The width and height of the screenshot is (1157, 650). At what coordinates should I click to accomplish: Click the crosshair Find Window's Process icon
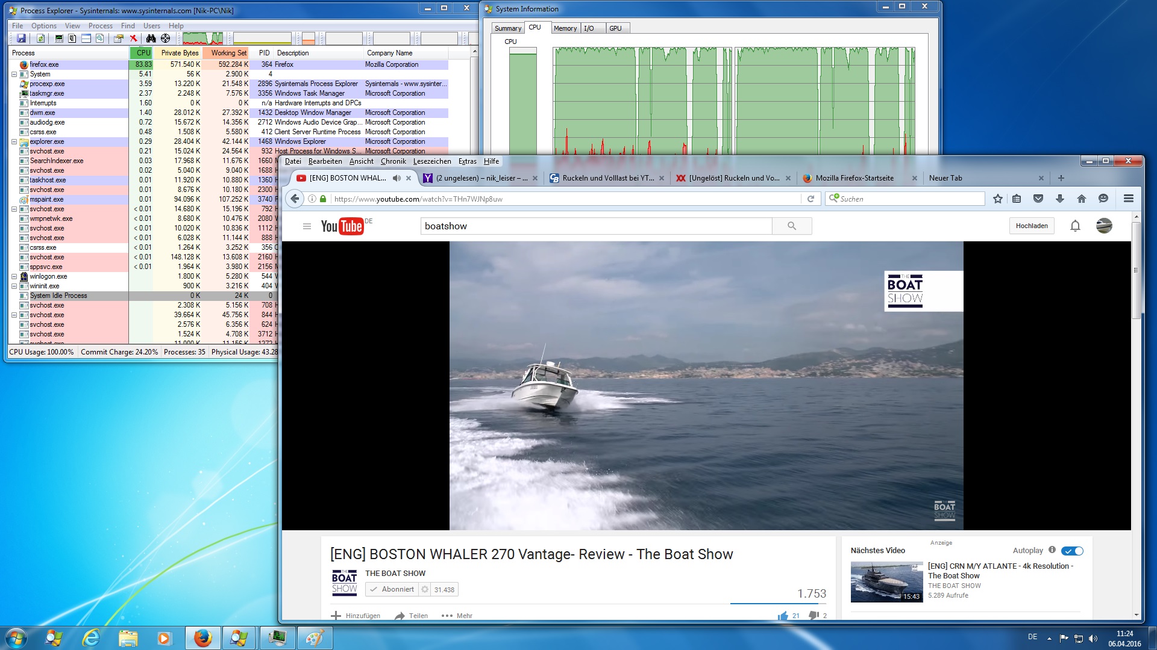pos(165,39)
